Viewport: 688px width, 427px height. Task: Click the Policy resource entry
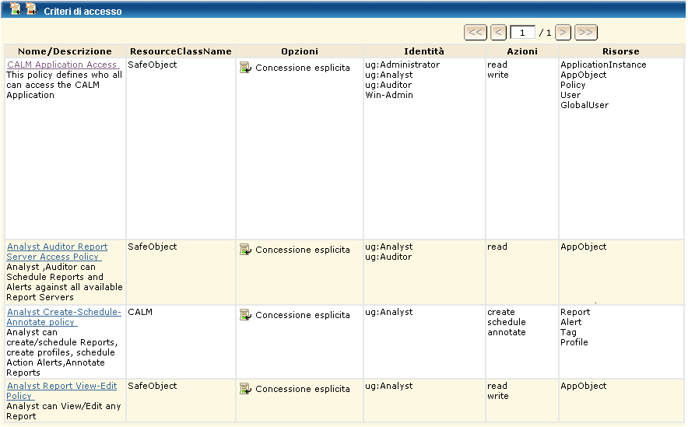pyautogui.click(x=573, y=85)
